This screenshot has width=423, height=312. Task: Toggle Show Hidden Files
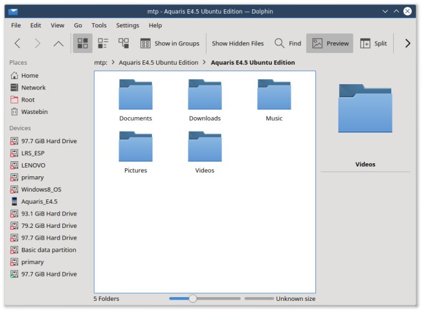pos(238,44)
